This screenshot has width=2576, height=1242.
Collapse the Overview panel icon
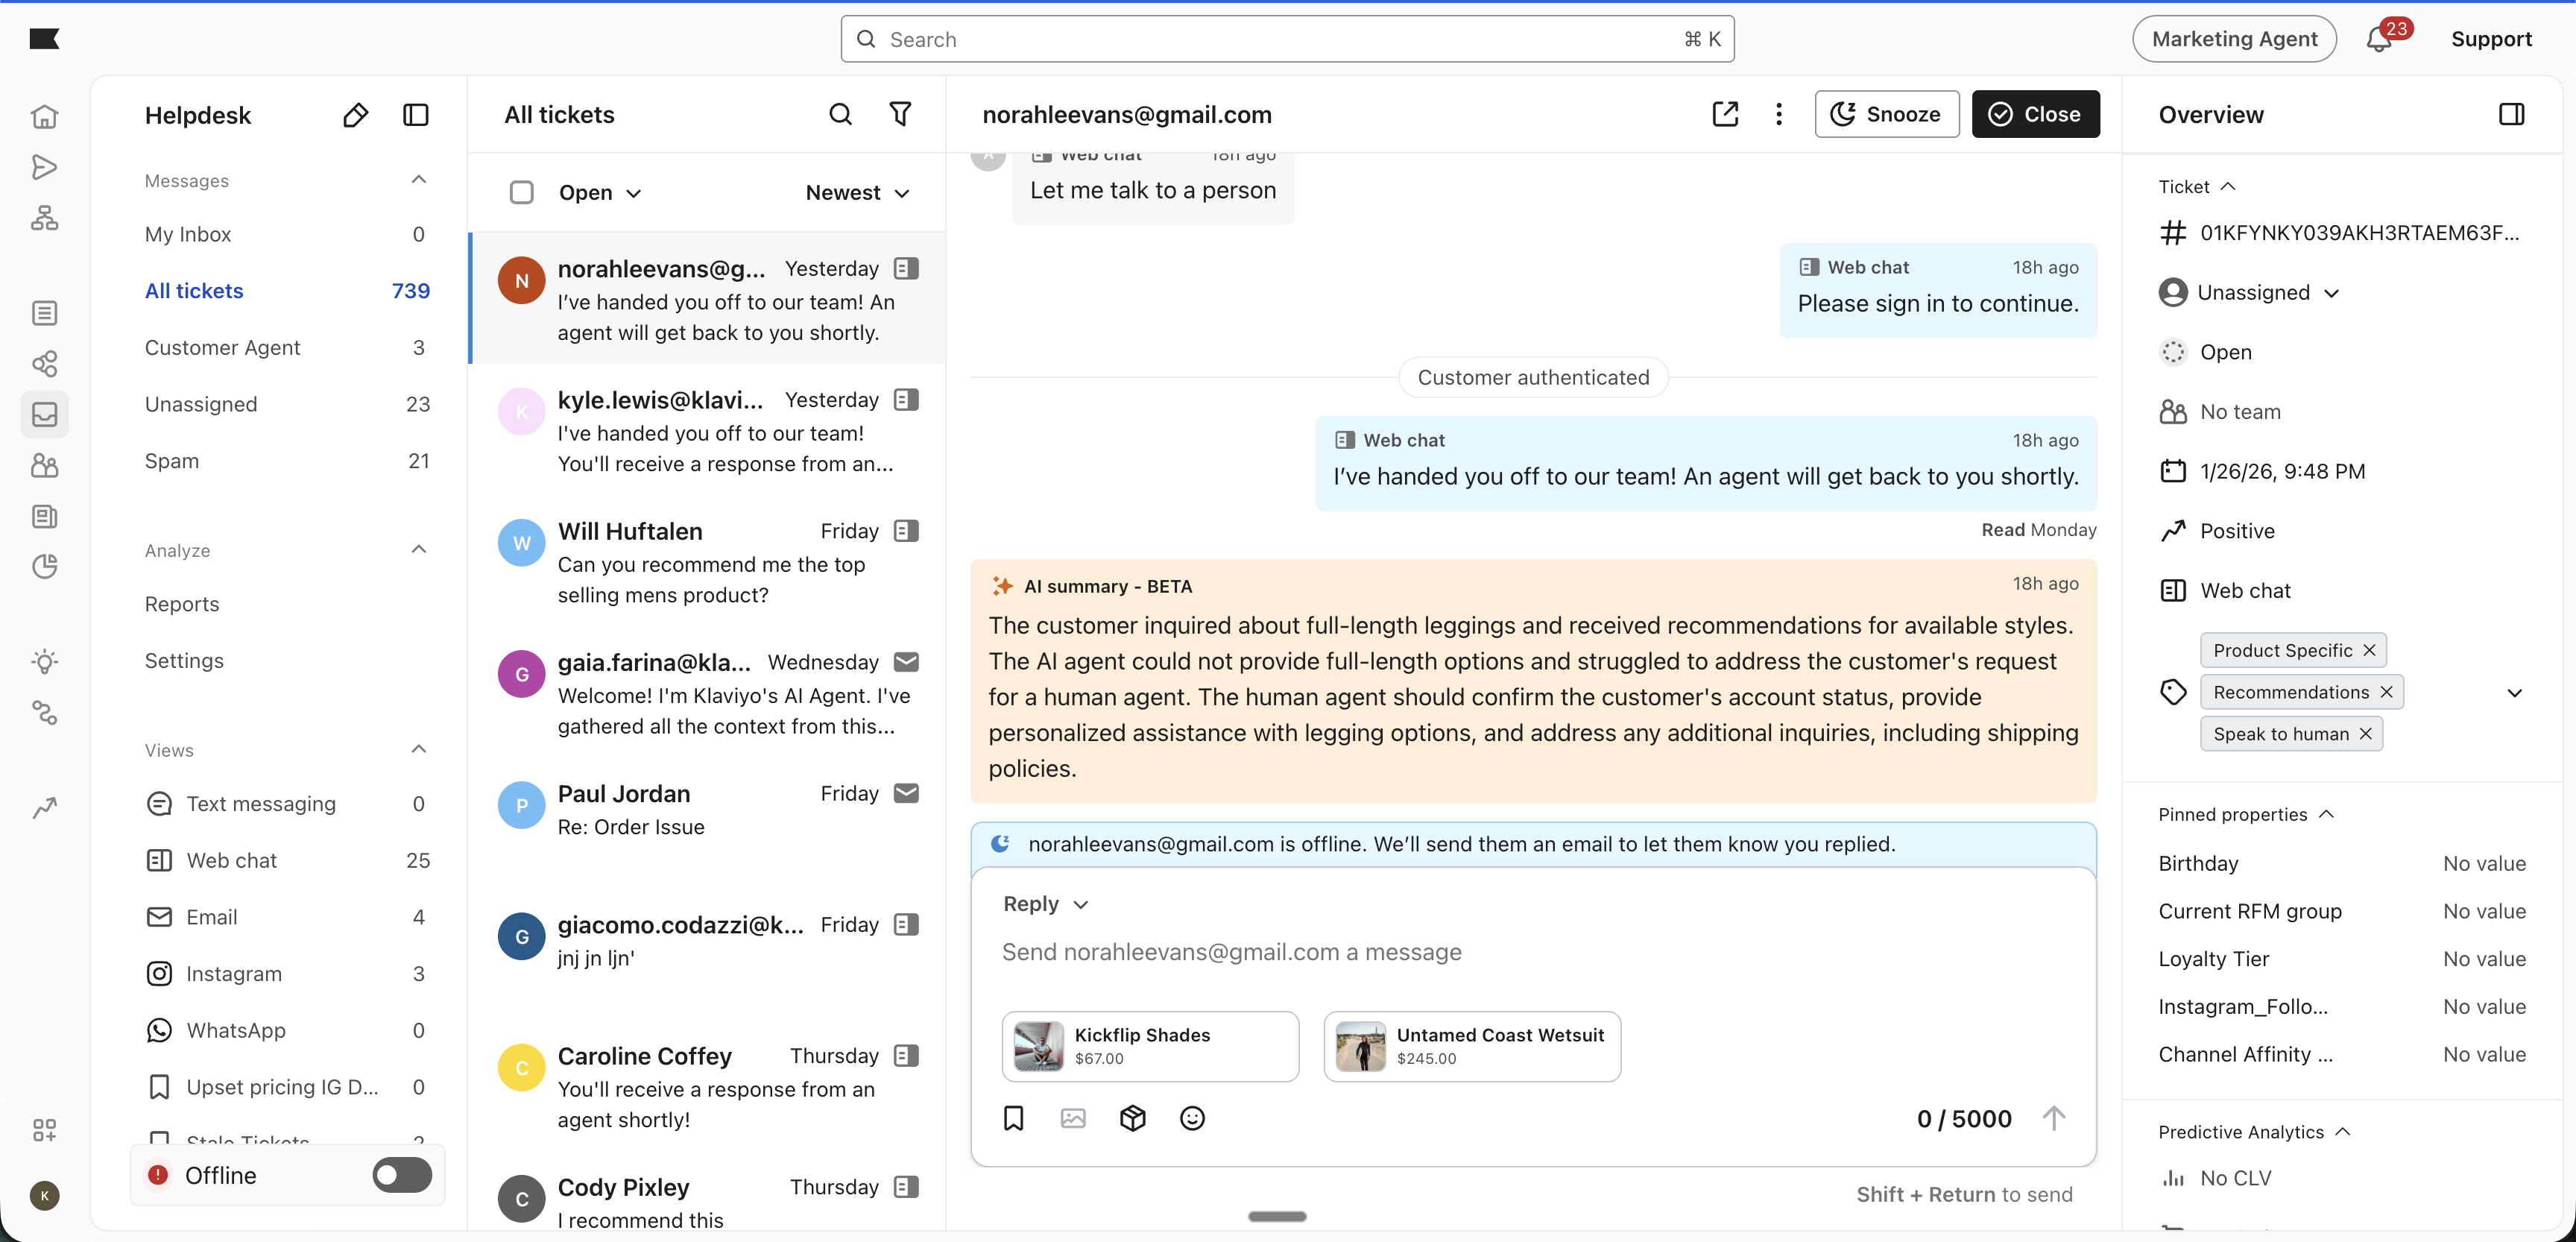tap(2511, 114)
